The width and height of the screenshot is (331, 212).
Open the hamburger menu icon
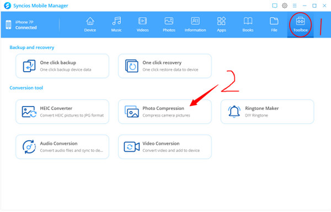pyautogui.click(x=295, y=6)
